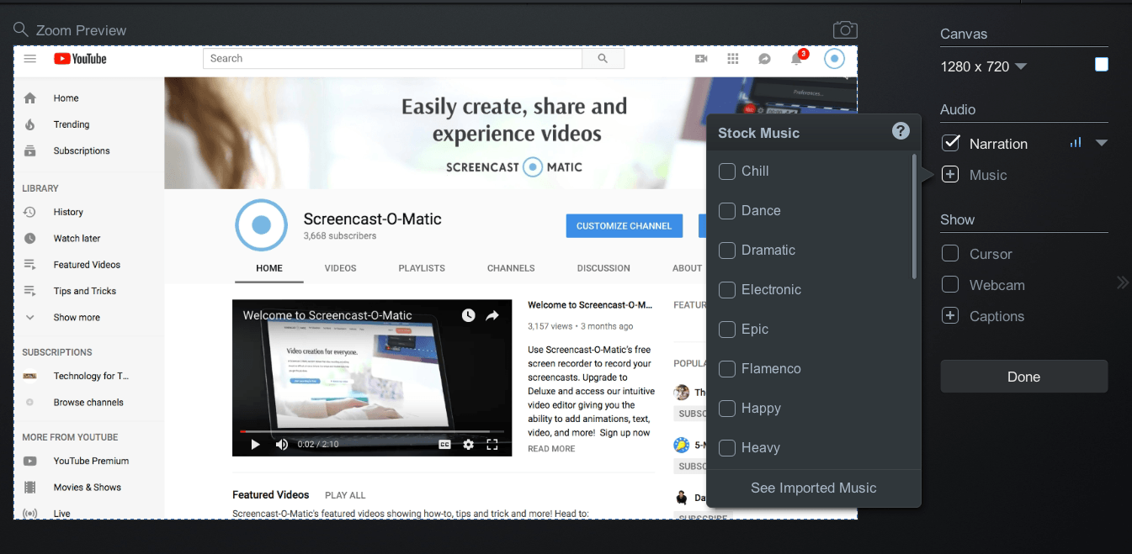Open YouTube notifications bell
Screen dimensions: 1132x554
point(796,59)
